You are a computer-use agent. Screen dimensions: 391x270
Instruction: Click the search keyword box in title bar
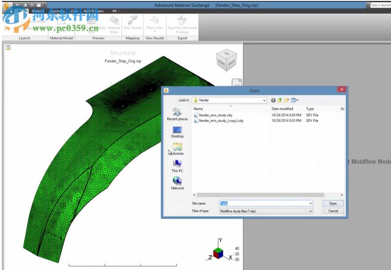pyautogui.click(x=381, y=5)
